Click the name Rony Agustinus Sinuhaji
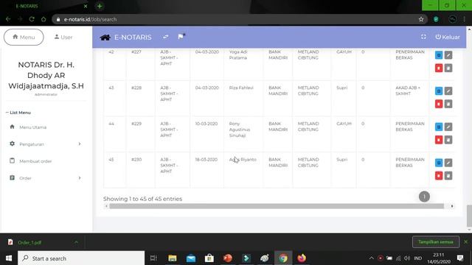Screen dimensions: 472x265 tap(239, 130)
